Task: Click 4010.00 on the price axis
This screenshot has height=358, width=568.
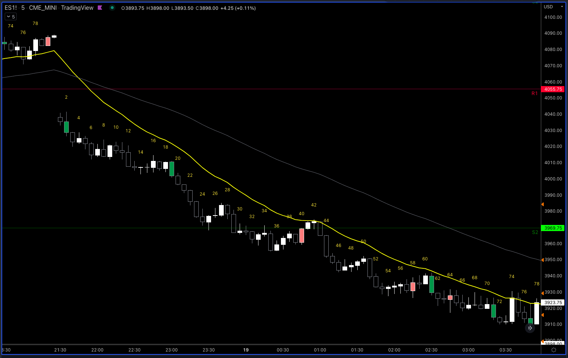Action: click(x=553, y=163)
